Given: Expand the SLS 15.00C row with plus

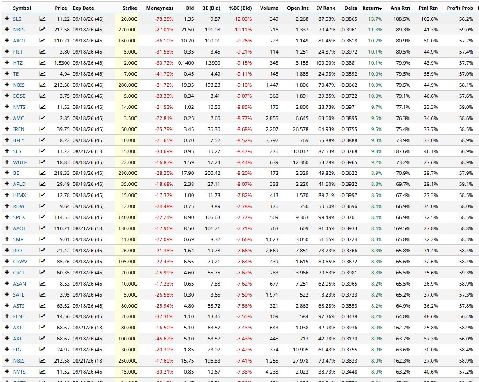Looking at the screenshot, I should point(7,151).
